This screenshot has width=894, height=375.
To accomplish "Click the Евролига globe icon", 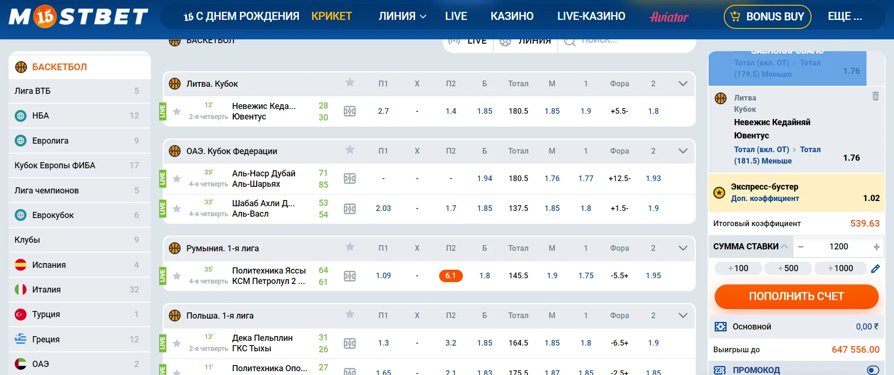I will pos(21,141).
